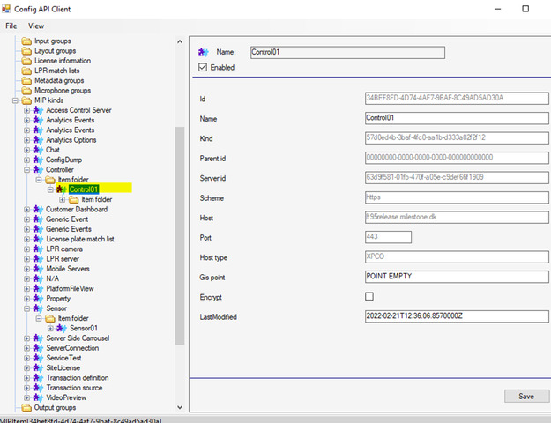Toggle the Enabled checkbox

(204, 67)
